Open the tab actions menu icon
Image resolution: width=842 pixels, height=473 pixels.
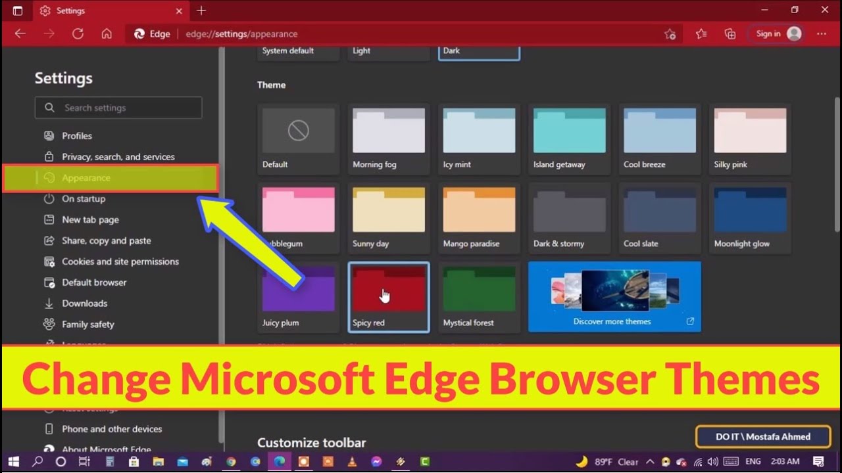pos(18,11)
